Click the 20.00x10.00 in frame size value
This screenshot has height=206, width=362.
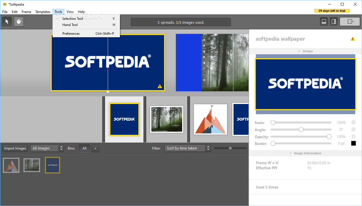click(319, 163)
